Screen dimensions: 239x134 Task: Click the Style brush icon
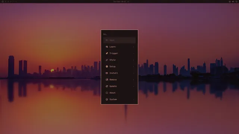107,60
